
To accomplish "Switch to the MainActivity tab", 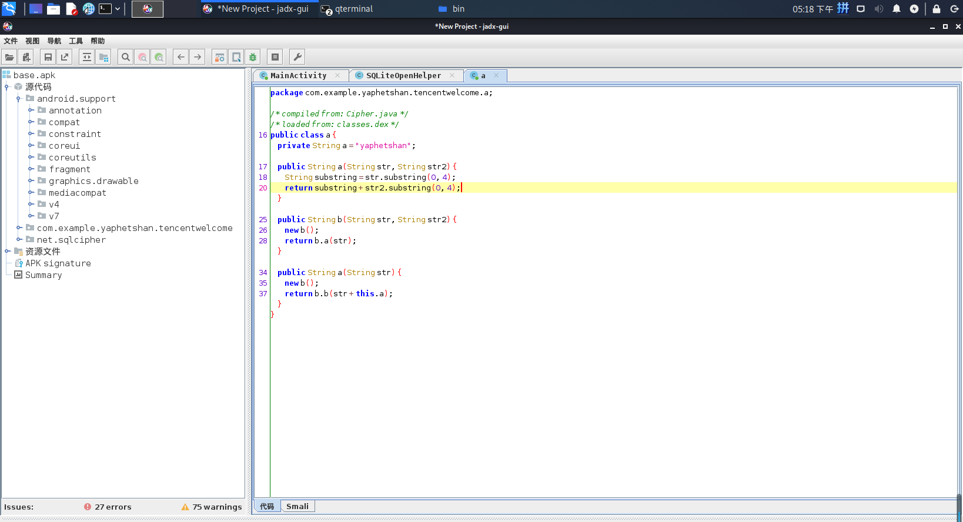I will (x=298, y=76).
